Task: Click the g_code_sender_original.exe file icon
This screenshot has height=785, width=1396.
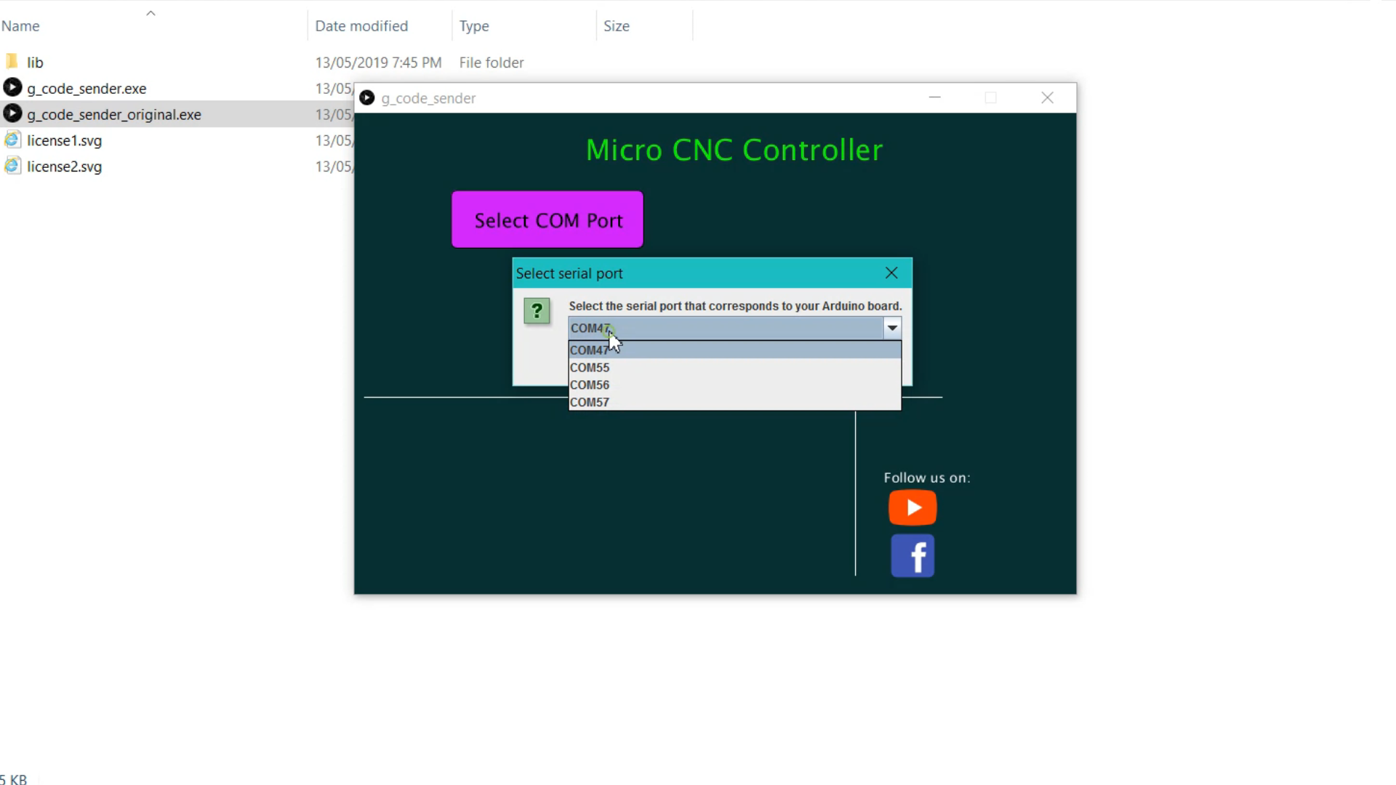Action: (12, 114)
